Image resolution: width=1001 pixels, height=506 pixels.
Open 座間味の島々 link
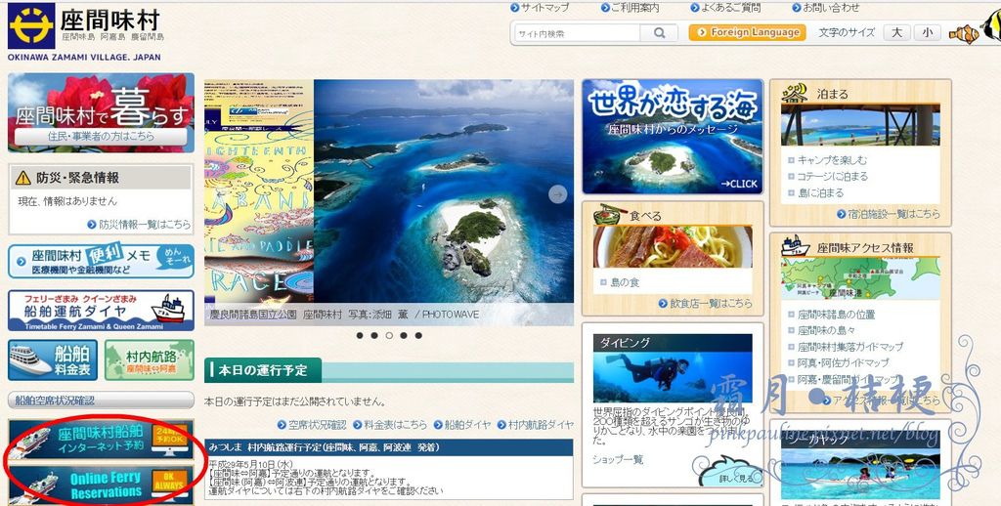(826, 330)
